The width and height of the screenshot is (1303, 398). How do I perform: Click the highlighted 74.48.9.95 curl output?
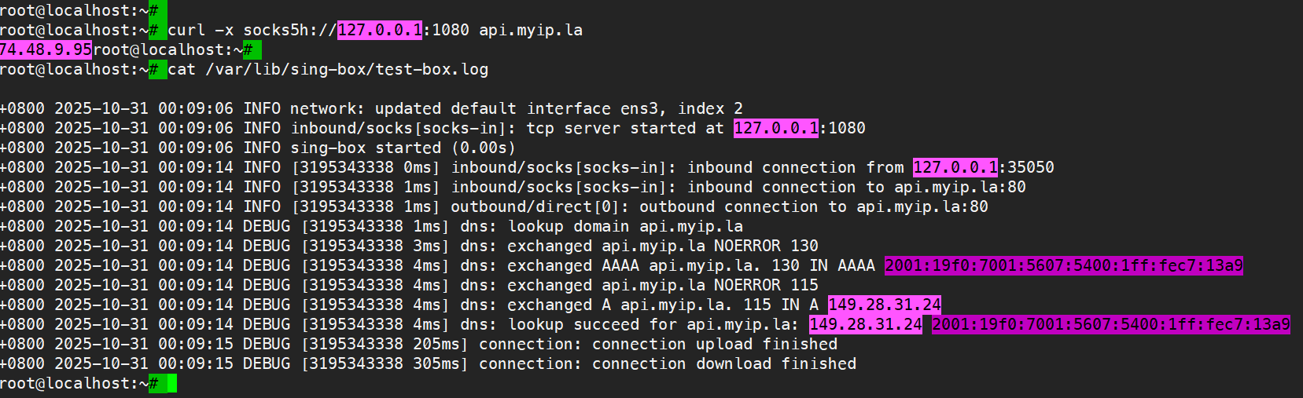pyautogui.click(x=46, y=49)
